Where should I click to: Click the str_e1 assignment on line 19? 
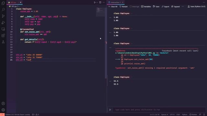coord(29,55)
